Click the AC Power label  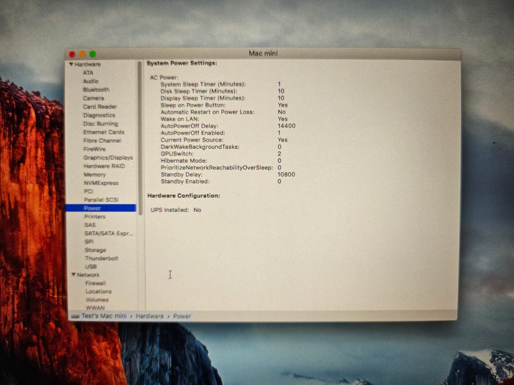[x=164, y=78]
